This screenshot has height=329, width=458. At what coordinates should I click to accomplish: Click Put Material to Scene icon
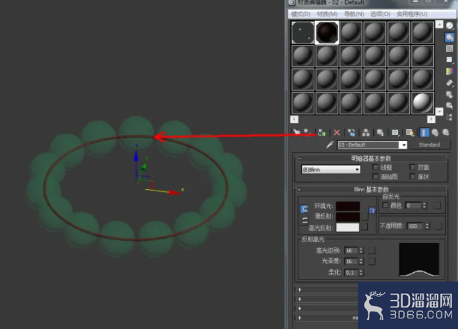307,132
